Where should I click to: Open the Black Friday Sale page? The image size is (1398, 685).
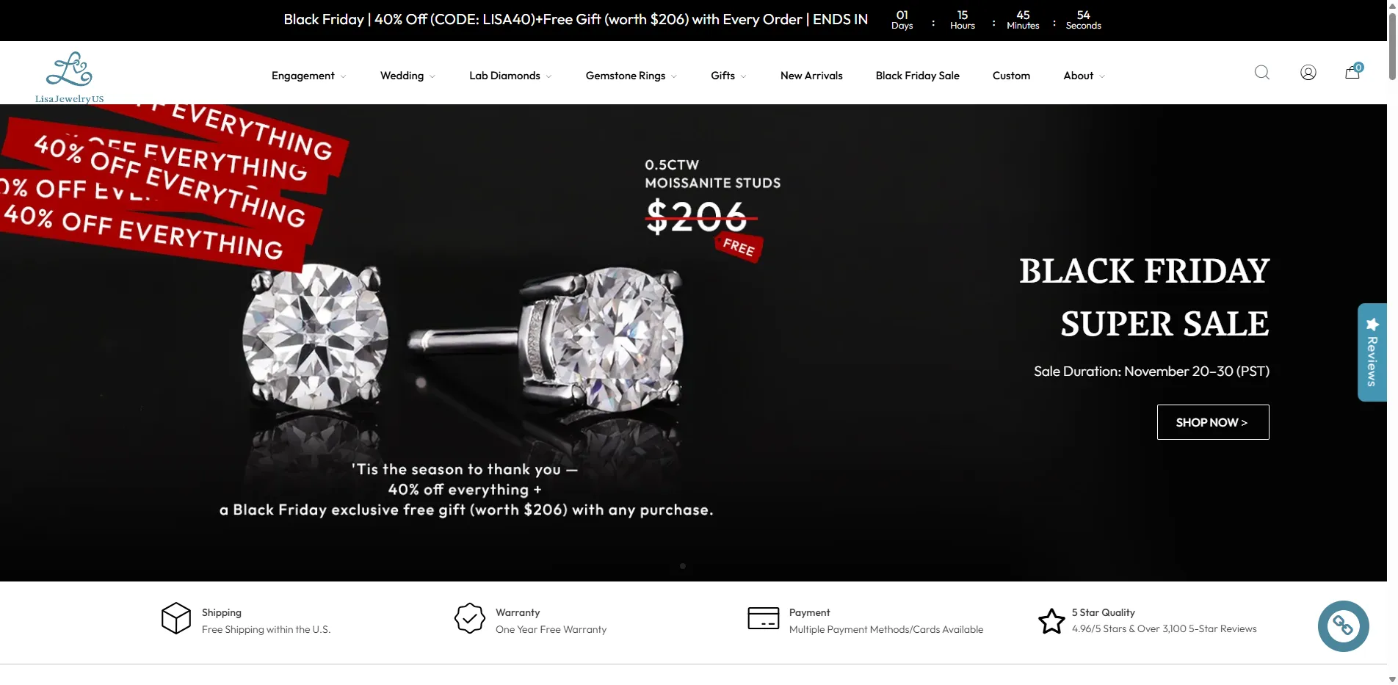917,75
